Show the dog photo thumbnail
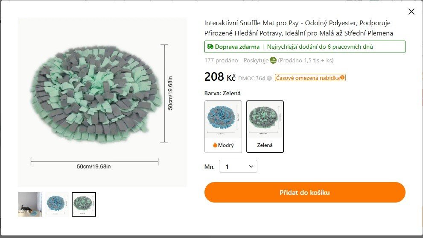This screenshot has width=423, height=238. [x=30, y=204]
